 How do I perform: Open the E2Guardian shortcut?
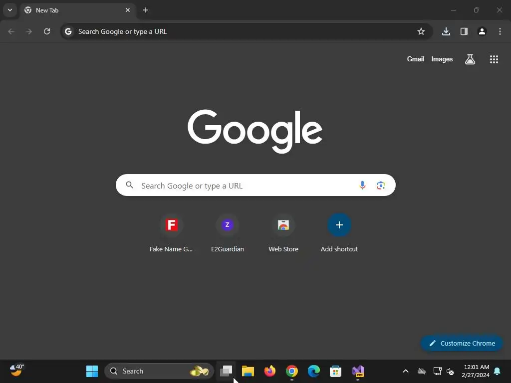pos(228,233)
